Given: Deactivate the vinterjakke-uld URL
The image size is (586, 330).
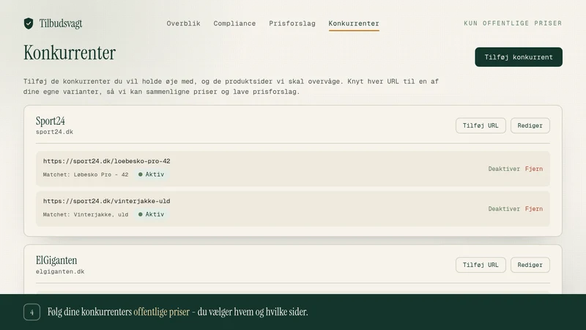Looking at the screenshot, I should pyautogui.click(x=504, y=209).
